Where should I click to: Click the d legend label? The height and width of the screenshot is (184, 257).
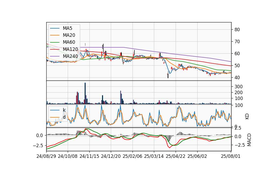click(64, 117)
